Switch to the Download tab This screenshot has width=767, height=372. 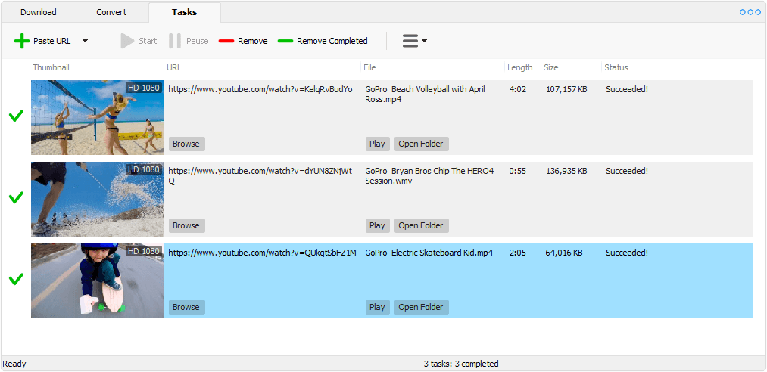click(38, 12)
